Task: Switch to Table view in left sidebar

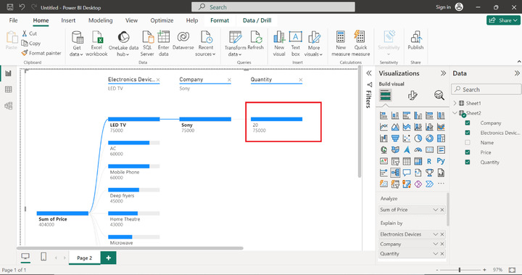Action: [x=9, y=90]
